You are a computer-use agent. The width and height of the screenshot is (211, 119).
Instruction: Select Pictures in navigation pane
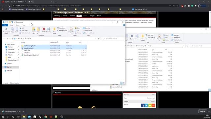coord(10,55)
